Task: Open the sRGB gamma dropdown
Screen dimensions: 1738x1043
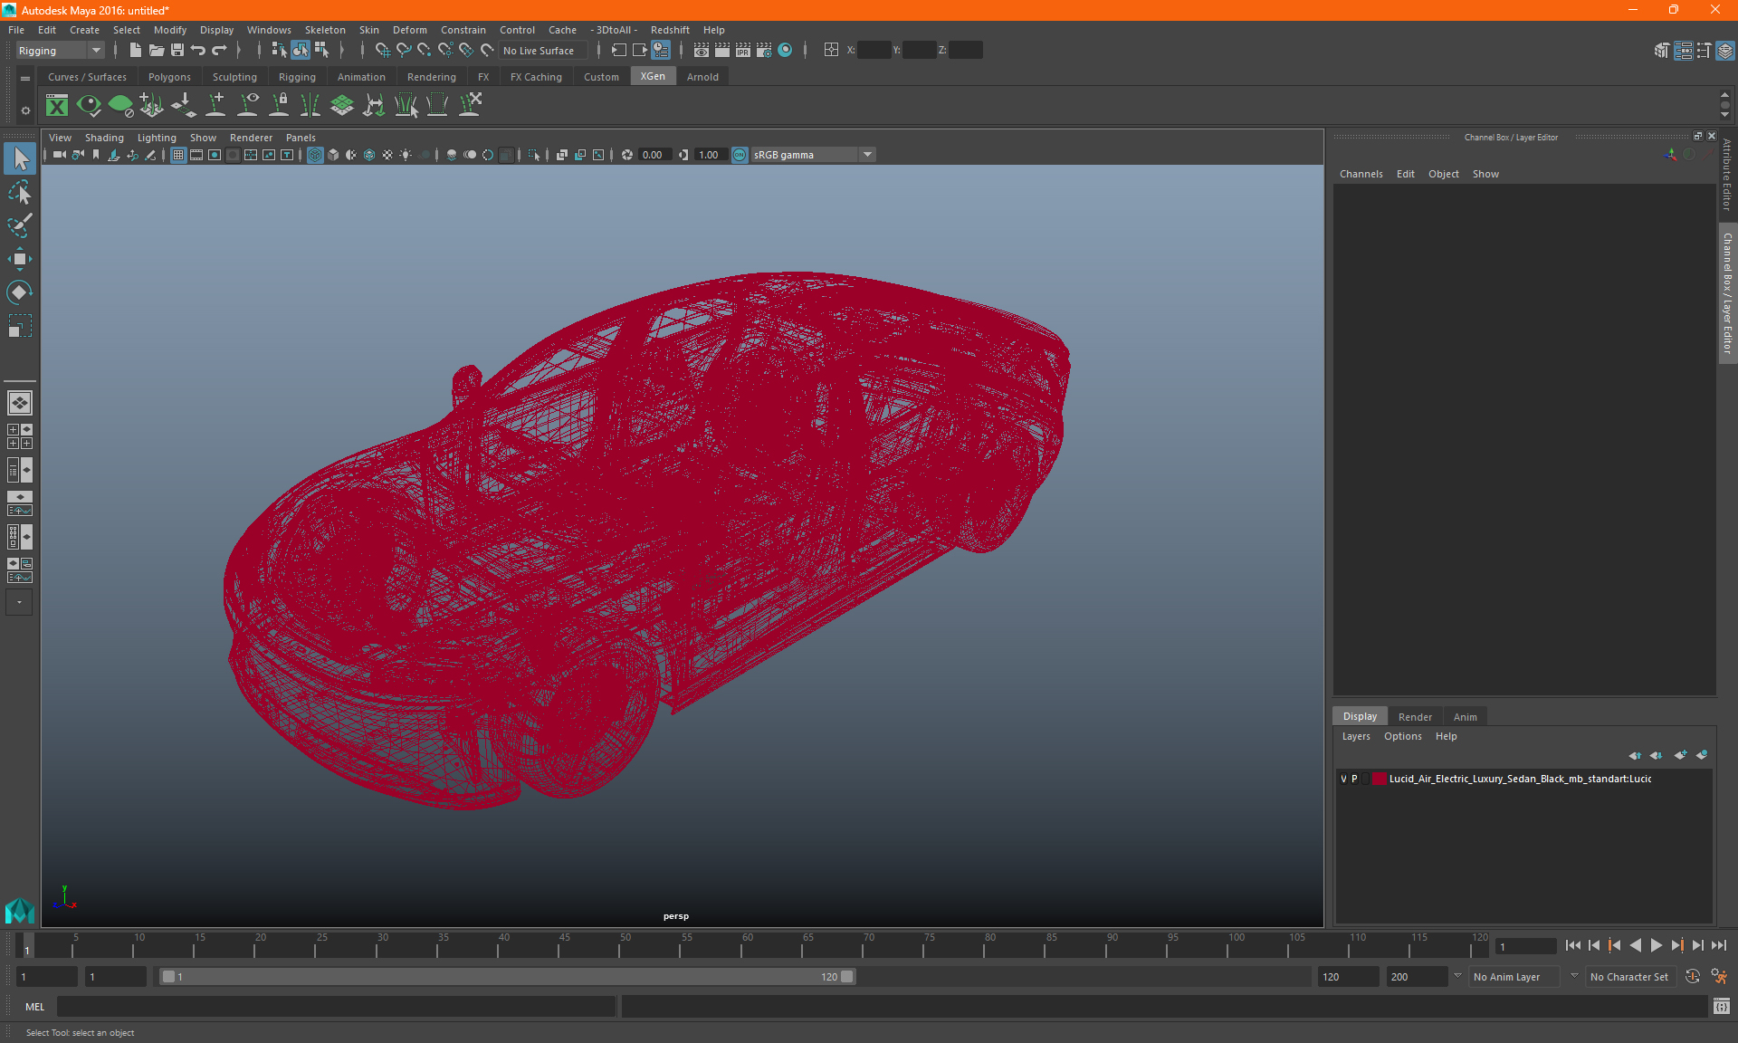Action: [813, 156]
